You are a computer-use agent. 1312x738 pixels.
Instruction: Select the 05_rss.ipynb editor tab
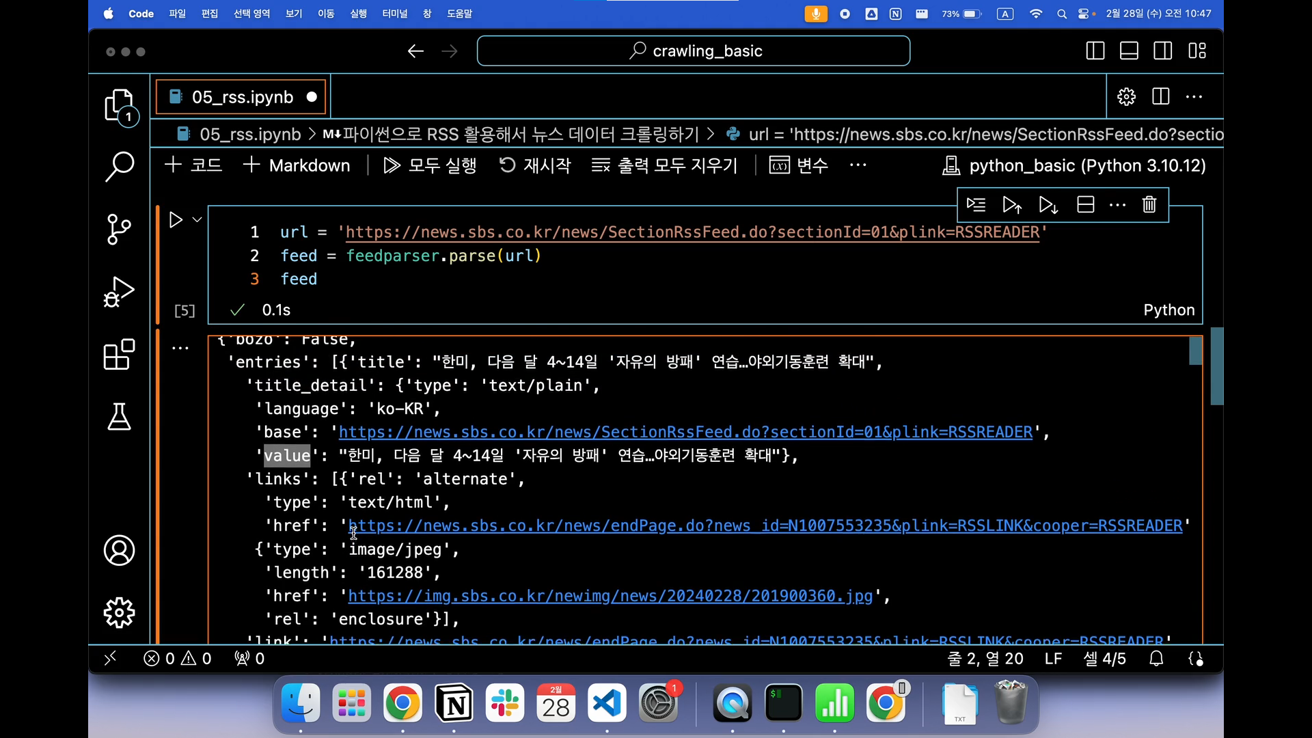tap(242, 97)
